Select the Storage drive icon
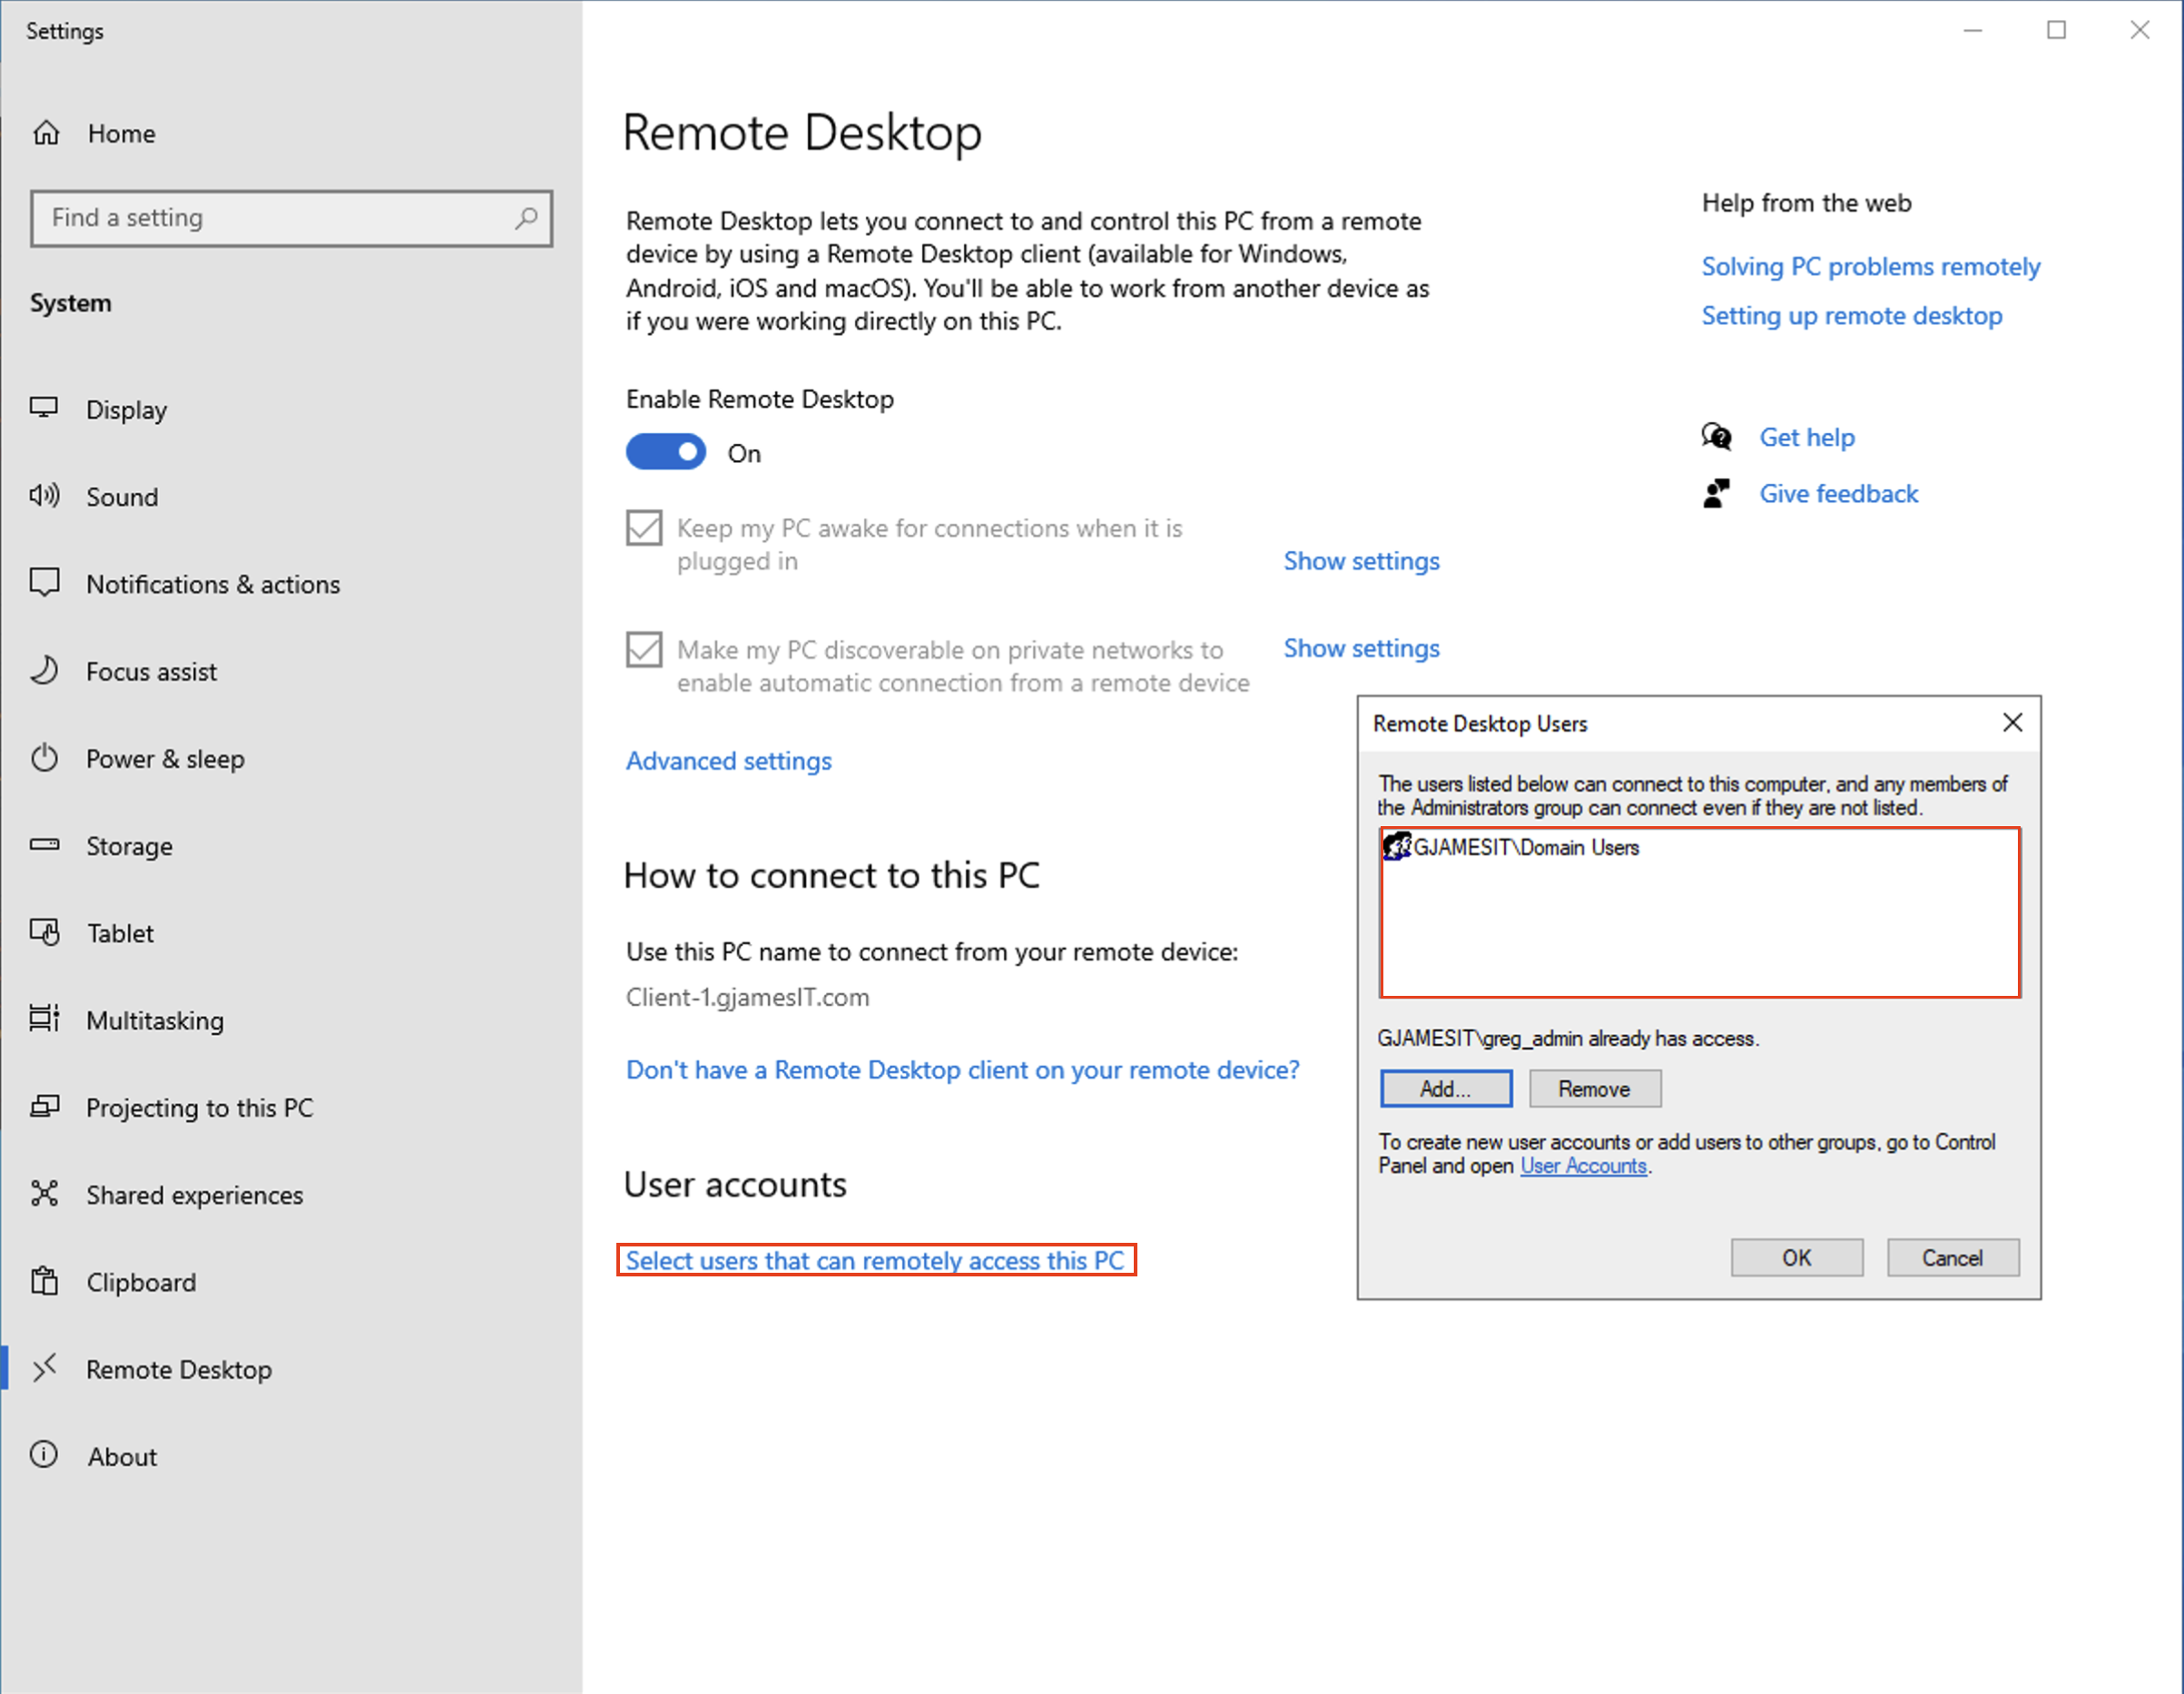Screen dimensions: 2184x1694 (45, 845)
